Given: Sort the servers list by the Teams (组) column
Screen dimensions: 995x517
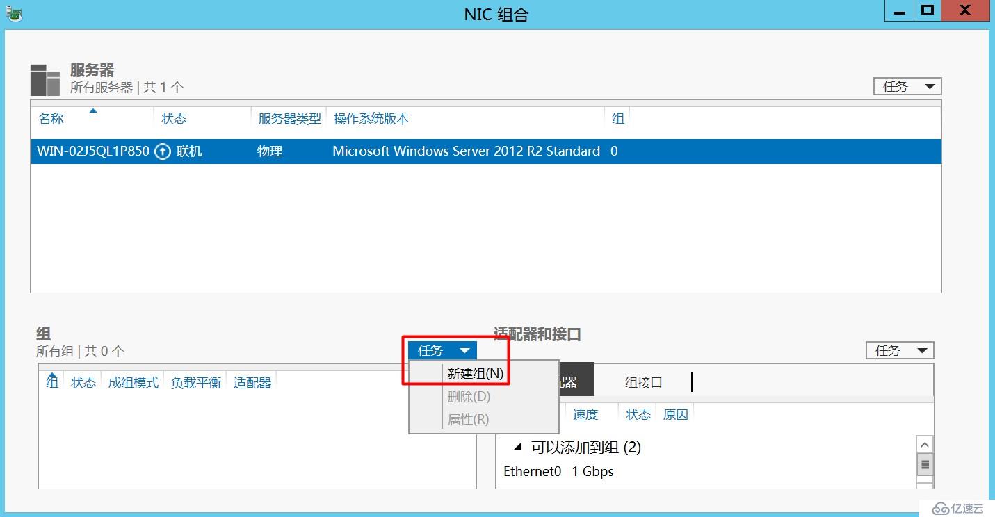Looking at the screenshot, I should (618, 119).
